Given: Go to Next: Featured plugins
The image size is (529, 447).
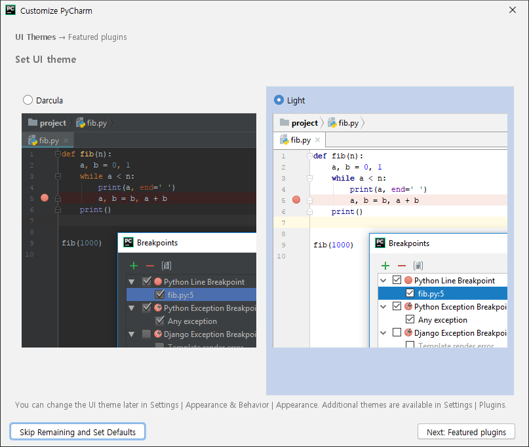Looking at the screenshot, I should pyautogui.click(x=466, y=431).
